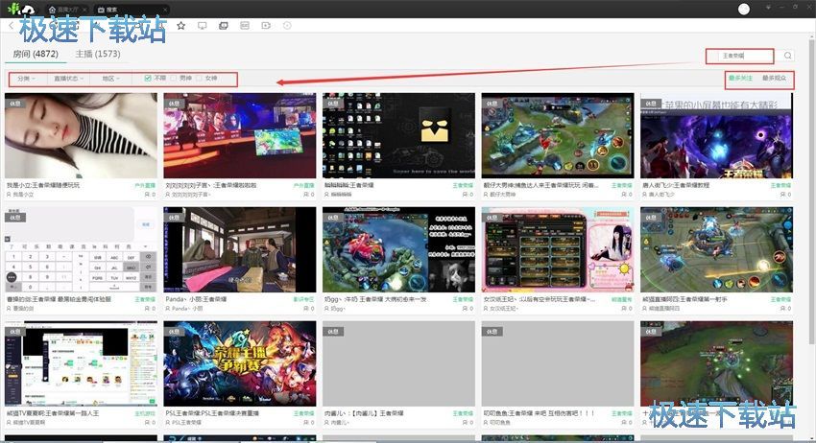The width and height of the screenshot is (816, 443).
Task: Open the numeric keypad screenshot thumbnail
Action: tap(81, 249)
